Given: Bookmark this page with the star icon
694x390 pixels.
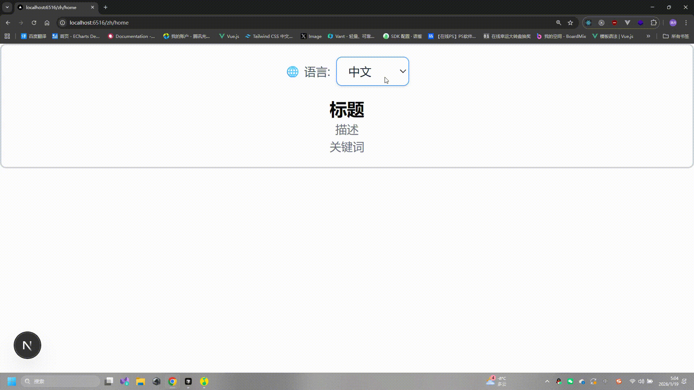Looking at the screenshot, I should click(570, 22).
